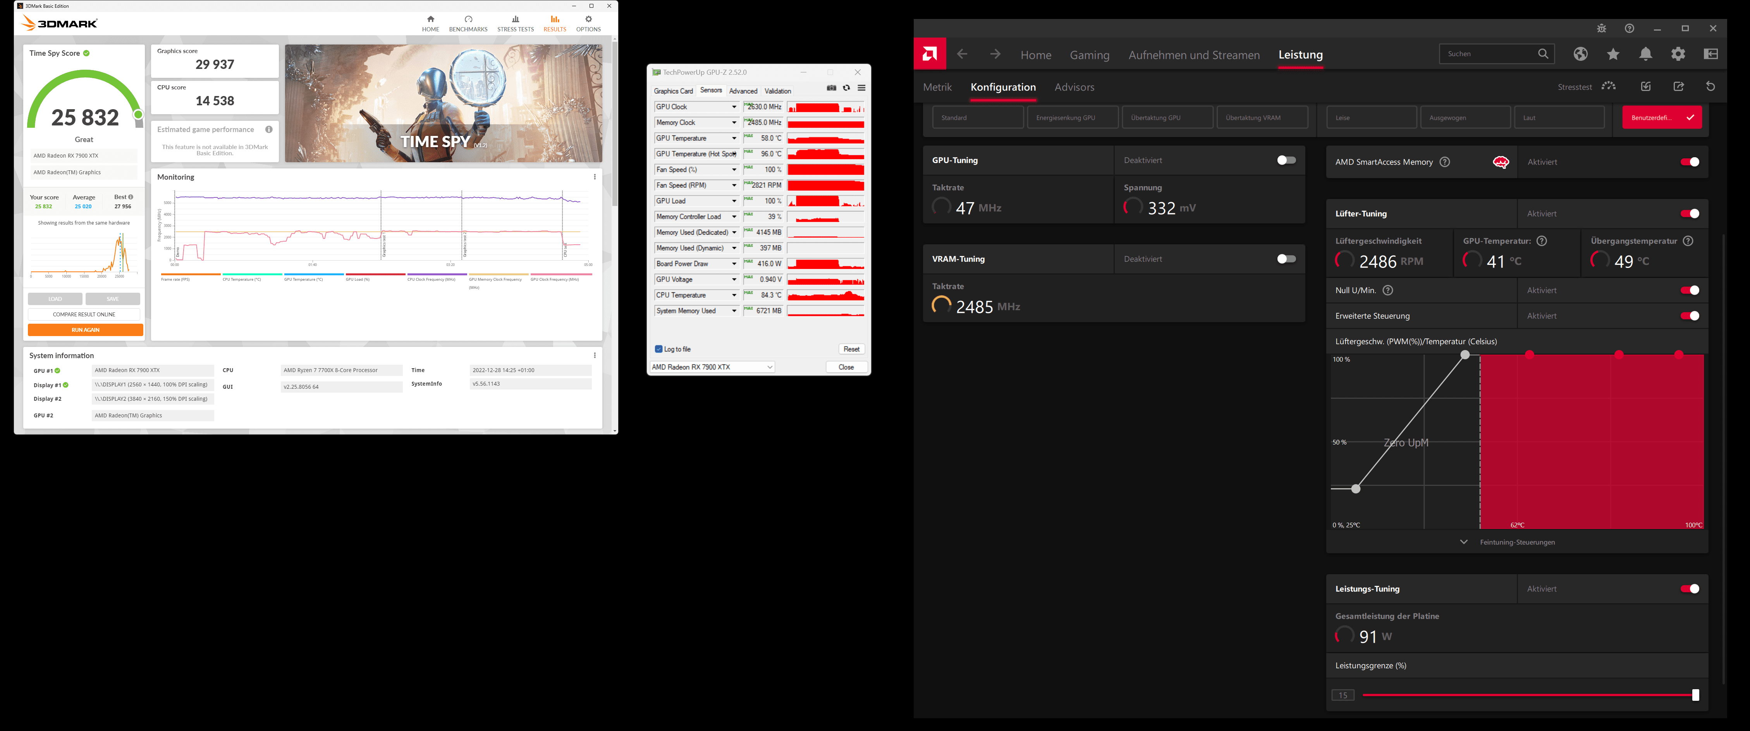Click the import profile icon
The height and width of the screenshot is (731, 1750).
(1645, 86)
